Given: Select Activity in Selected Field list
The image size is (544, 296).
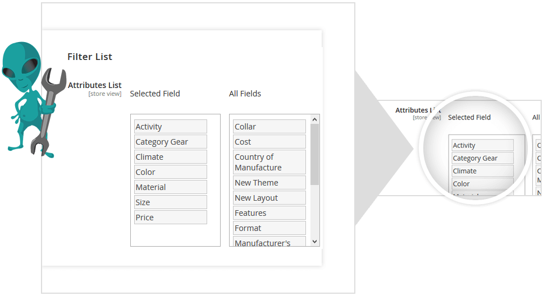Looking at the screenshot, I should 171,127.
